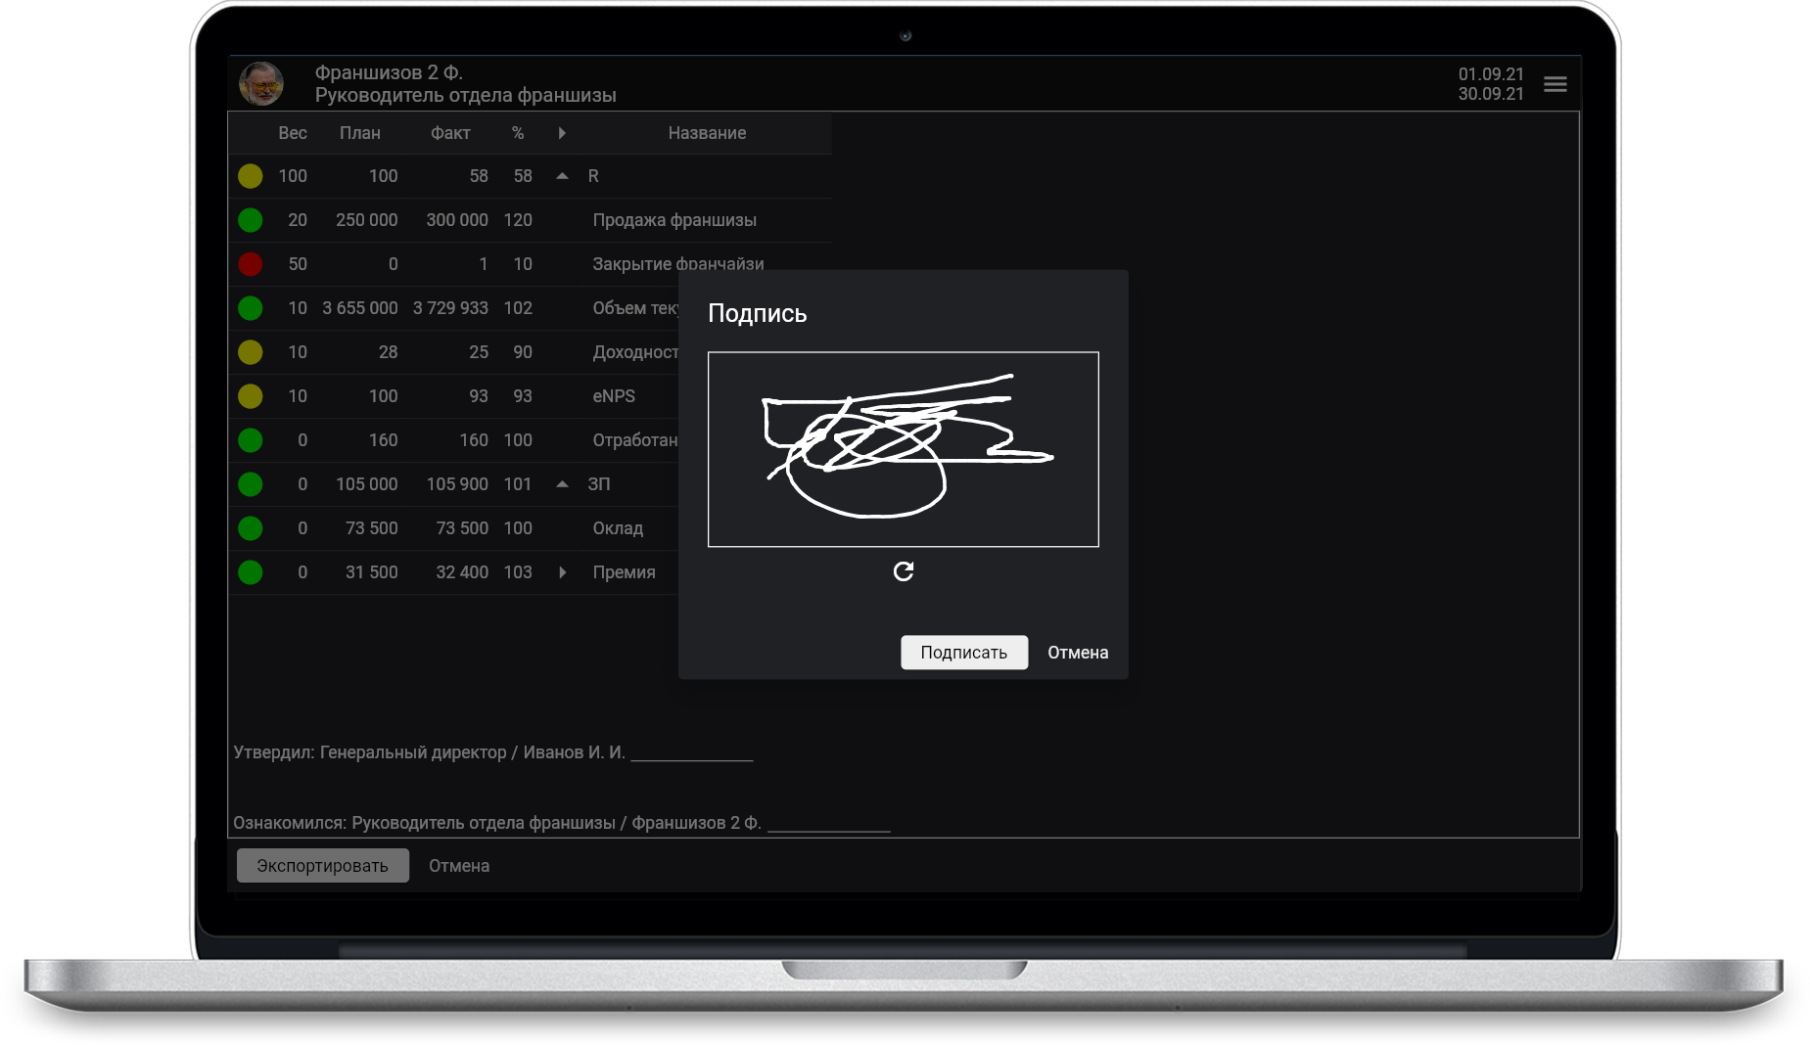
Task: Click the % column header
Action: (518, 133)
